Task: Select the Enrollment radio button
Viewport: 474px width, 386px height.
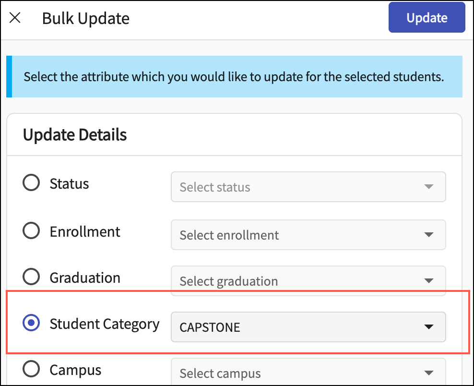Action: 31,231
